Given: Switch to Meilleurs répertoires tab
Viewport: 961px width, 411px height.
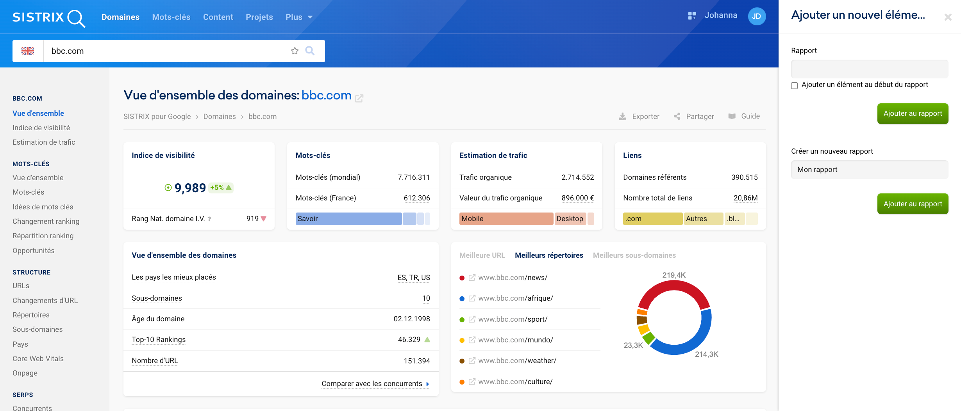Looking at the screenshot, I should [x=549, y=255].
